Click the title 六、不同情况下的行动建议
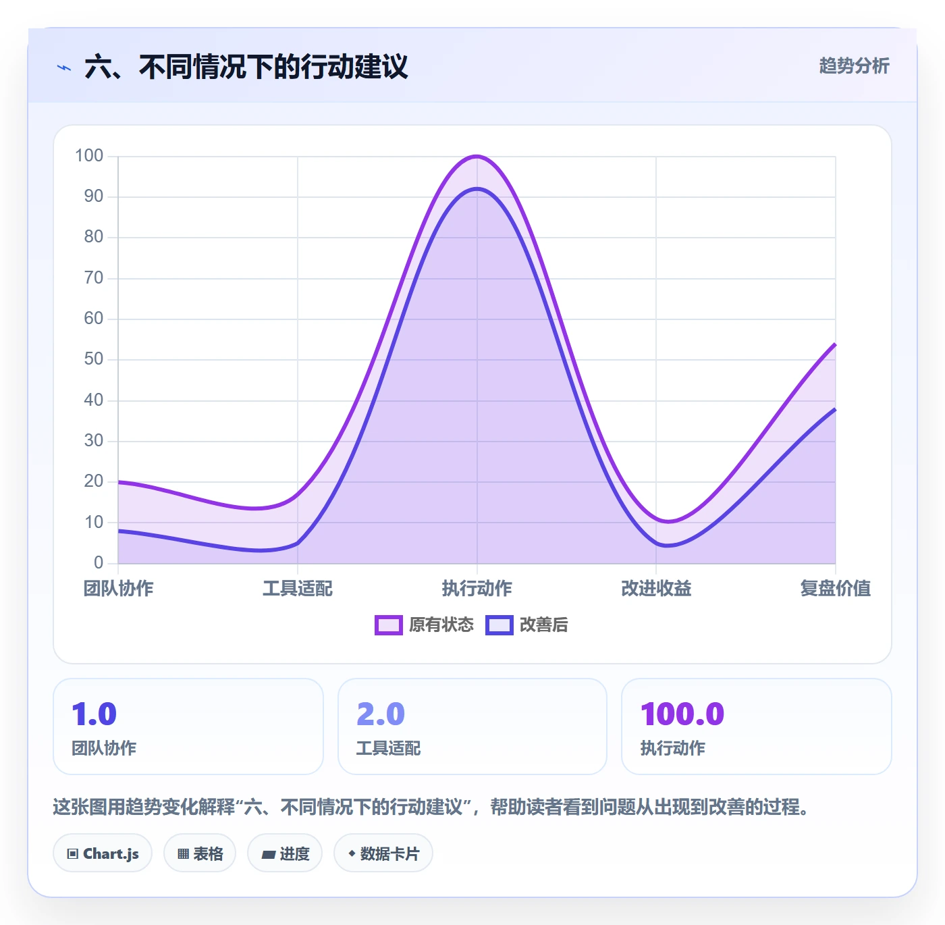Screen dimensions: 945x925 click(246, 67)
